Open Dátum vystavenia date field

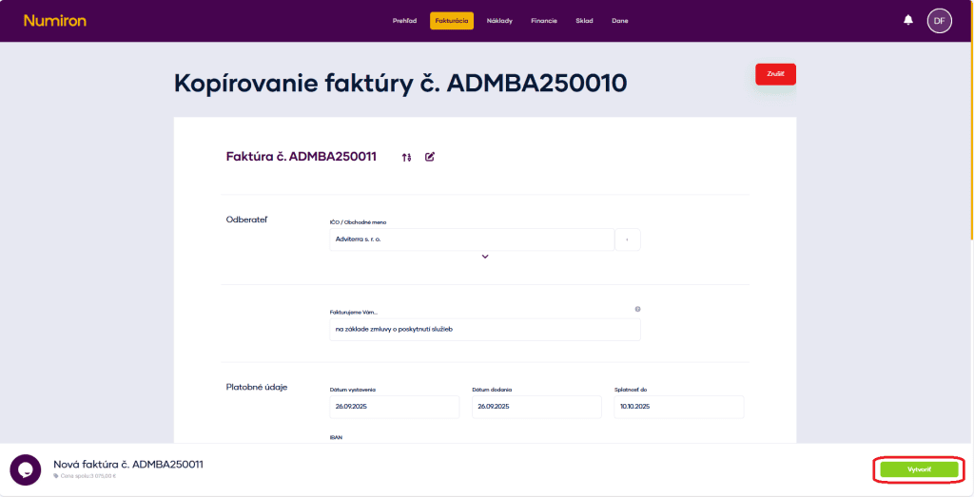tap(395, 407)
